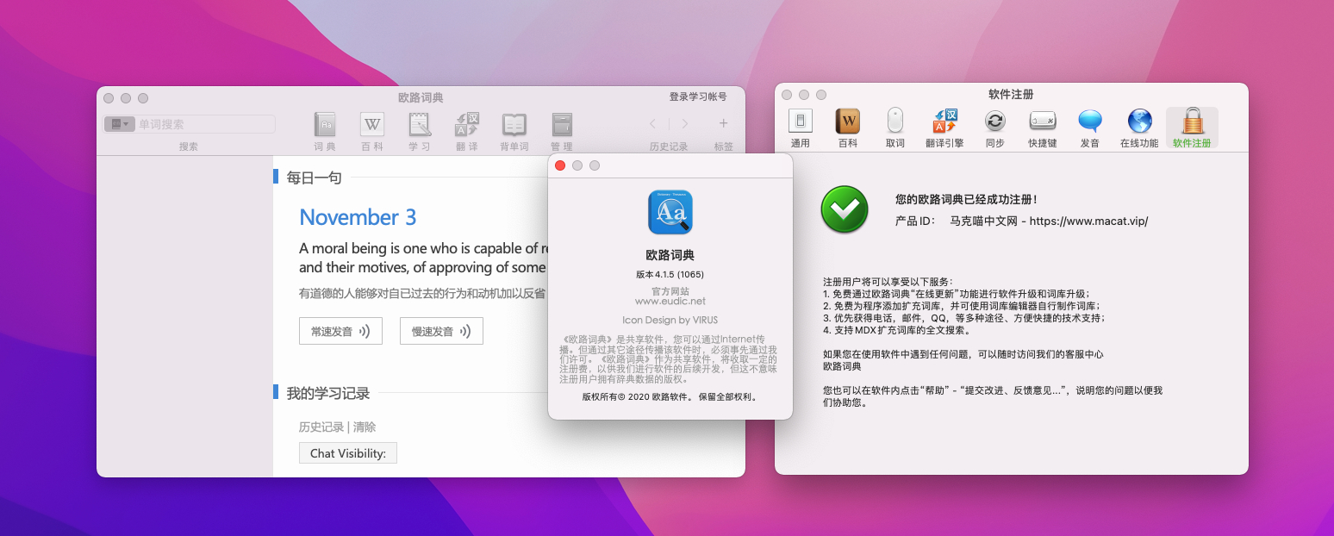Screen dimensions: 1334x536
Task: Click the 单词搜索 search input field
Action: [x=203, y=124]
